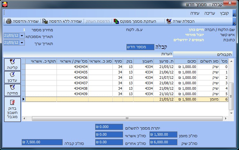Click the horizontal scrollbar thumb
The image size is (239, 150).
(127, 118)
